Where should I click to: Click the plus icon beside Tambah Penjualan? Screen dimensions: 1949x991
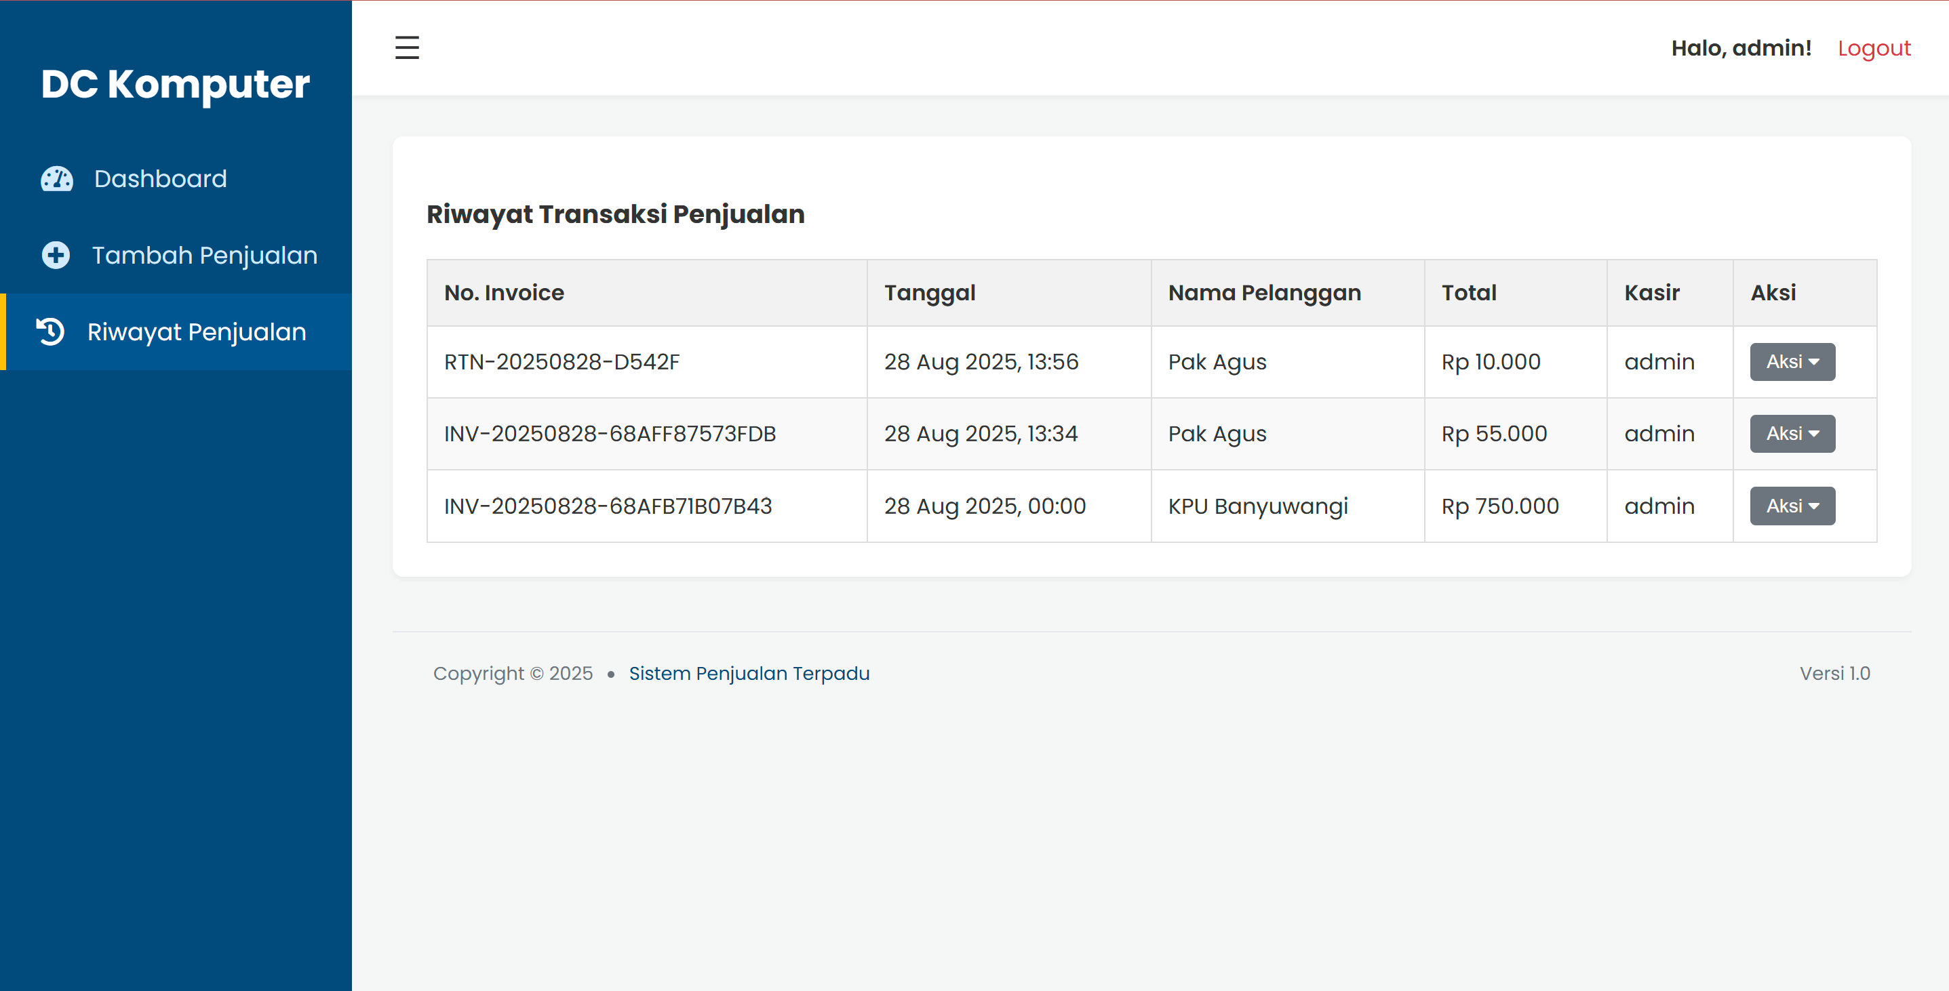[55, 256]
